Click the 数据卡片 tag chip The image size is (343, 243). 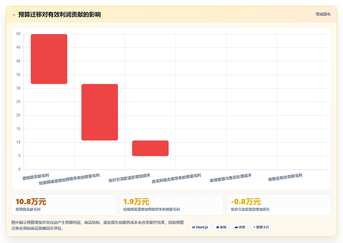click(x=261, y=227)
